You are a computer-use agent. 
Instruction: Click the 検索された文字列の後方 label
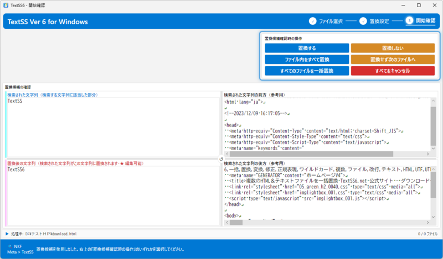(254, 163)
